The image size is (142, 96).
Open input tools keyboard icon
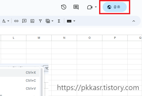69,21
